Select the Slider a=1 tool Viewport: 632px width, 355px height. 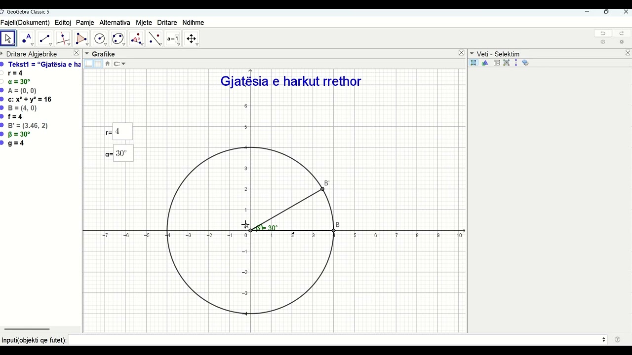[x=173, y=38]
